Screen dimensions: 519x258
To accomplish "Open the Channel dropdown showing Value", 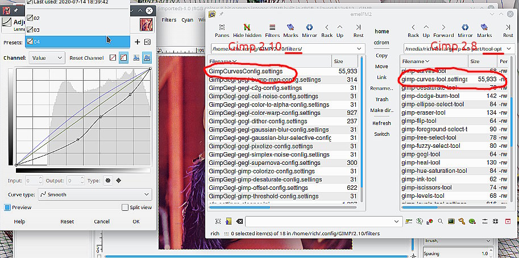I will (47, 58).
